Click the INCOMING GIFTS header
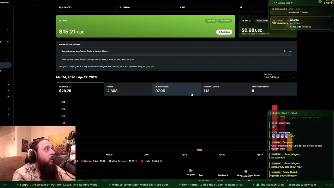The image size is (334, 188). (282, 3)
